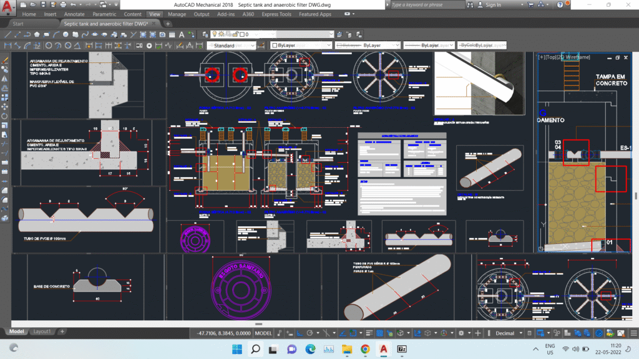Click the Plot printer icon
The width and height of the screenshot is (639, 359).
click(63, 5)
